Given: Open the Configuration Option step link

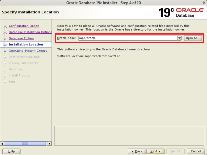Looking at the screenshot, I should point(24,26).
